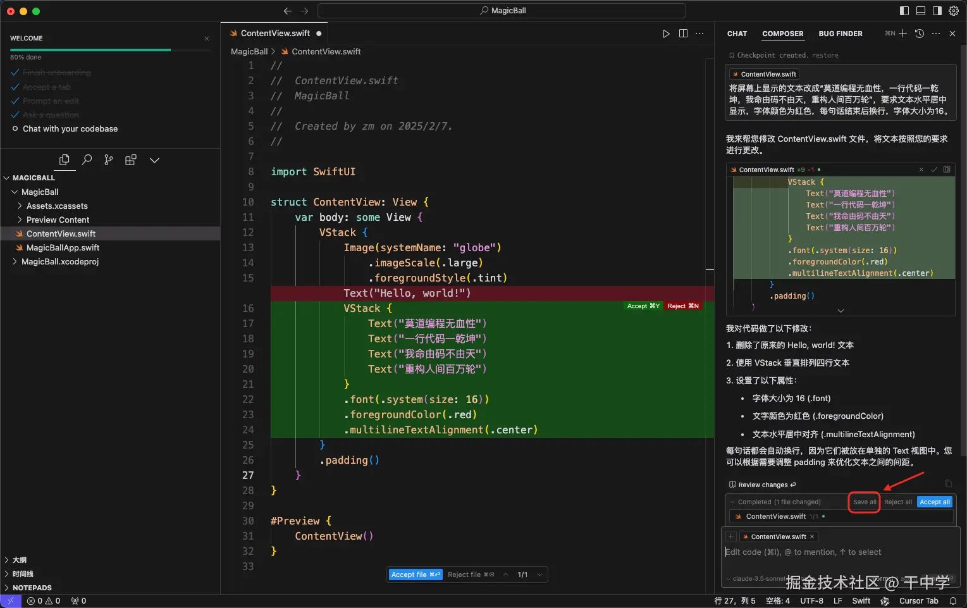
Task: Expand the Assets.xcassets folder
Action: [57, 206]
